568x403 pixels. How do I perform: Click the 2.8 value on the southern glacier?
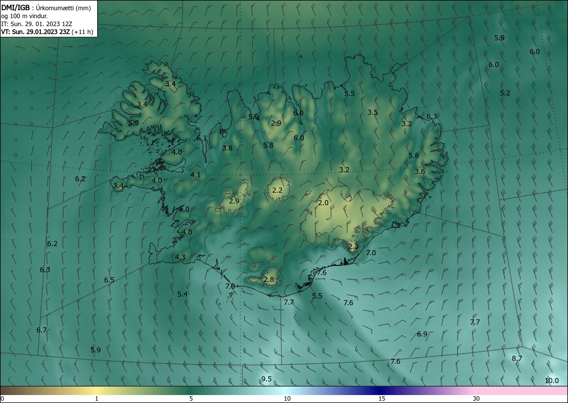point(269,280)
